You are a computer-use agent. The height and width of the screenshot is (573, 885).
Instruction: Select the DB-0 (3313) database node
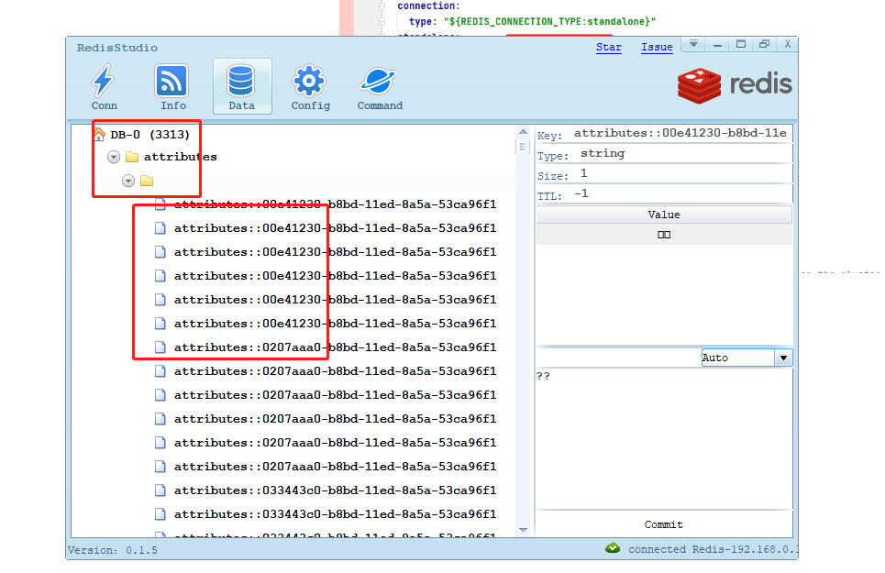149,134
